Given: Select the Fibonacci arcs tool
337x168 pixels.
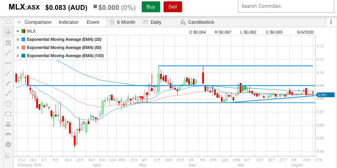Looking at the screenshot, I should (x=8, y=134).
